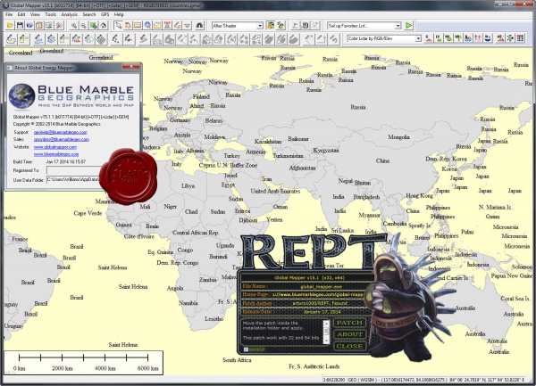
Task: Click the Sri Lanka label on the map
Action: pyautogui.click(x=342, y=230)
